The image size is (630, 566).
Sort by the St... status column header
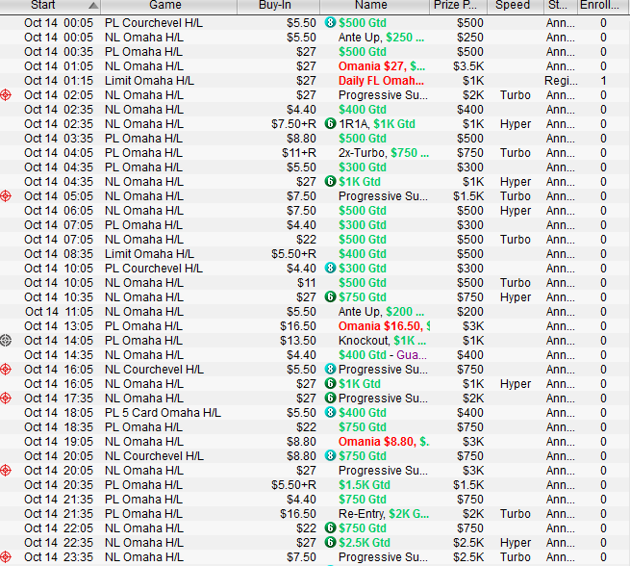click(x=561, y=6)
